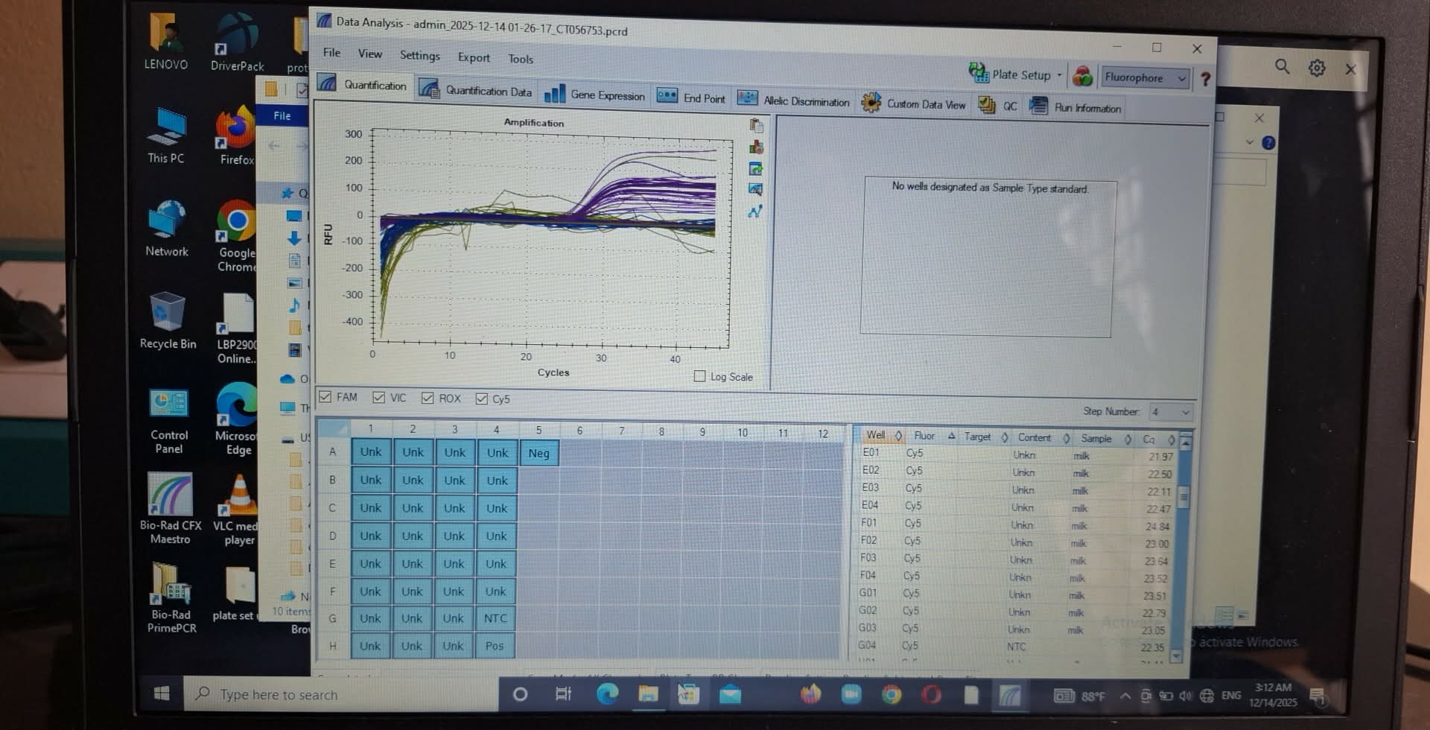
Task: Click the copy chart icon beside the Amplification graph
Action: click(756, 125)
